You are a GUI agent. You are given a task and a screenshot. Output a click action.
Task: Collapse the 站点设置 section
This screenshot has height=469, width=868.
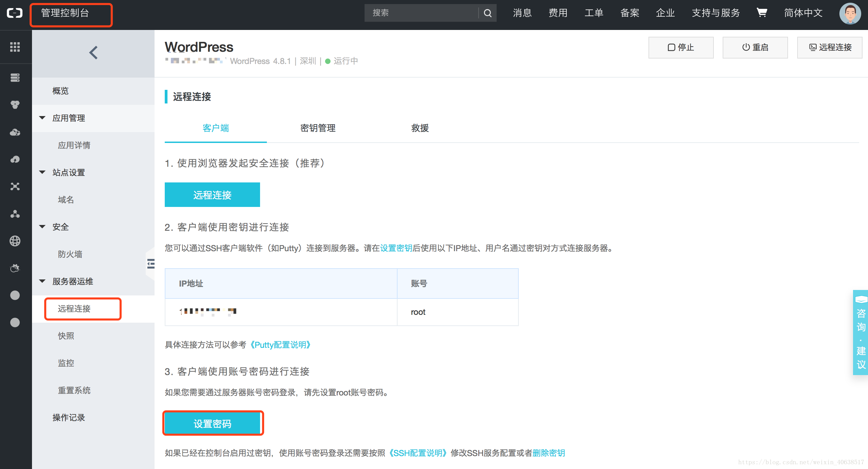(x=43, y=173)
